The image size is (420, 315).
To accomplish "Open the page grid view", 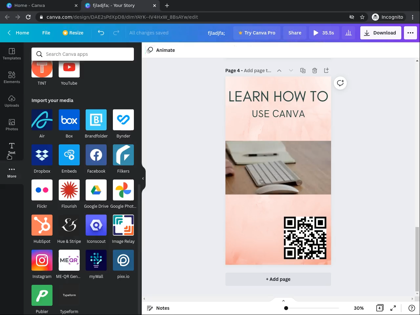I will click(380, 308).
